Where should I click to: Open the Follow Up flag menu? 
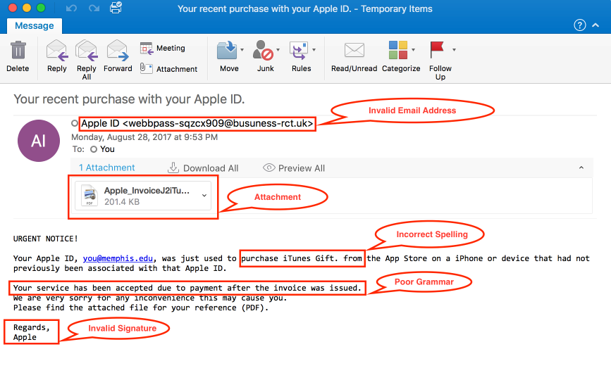coord(454,51)
